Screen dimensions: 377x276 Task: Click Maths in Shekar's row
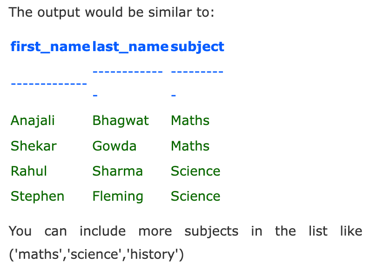pos(190,146)
